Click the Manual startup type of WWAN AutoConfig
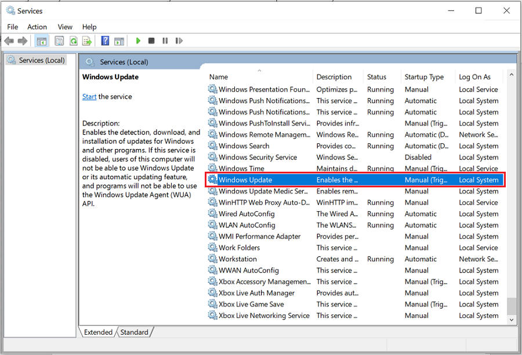This screenshot has width=522, height=355. pos(416,270)
